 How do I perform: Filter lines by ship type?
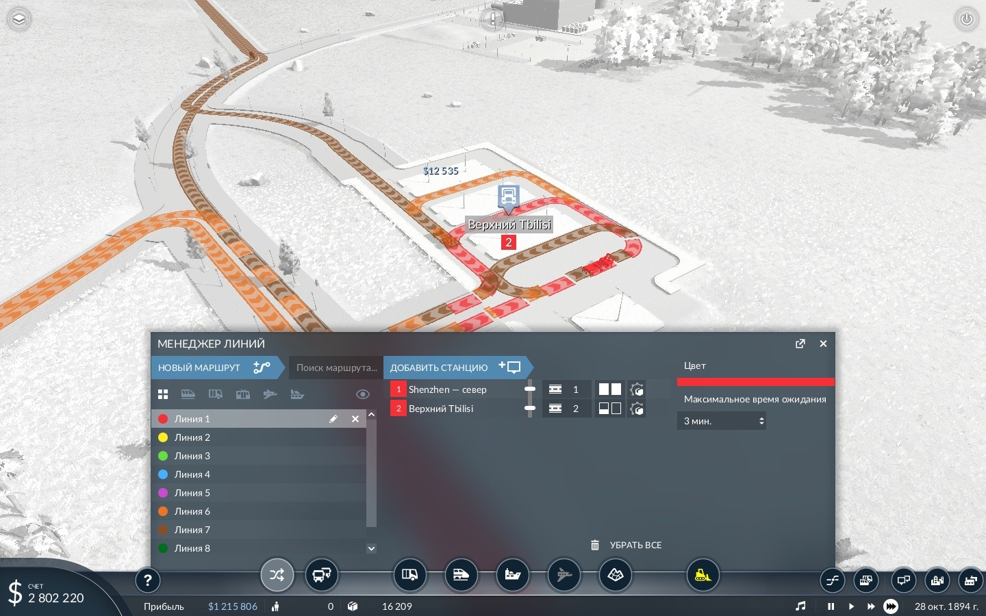click(297, 394)
